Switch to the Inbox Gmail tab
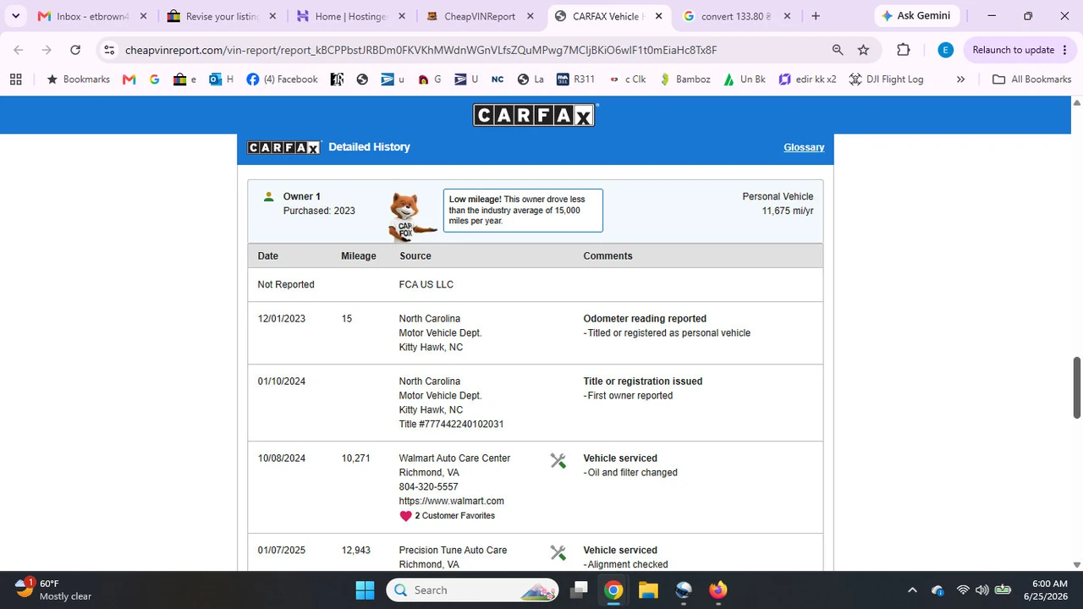 (91, 16)
